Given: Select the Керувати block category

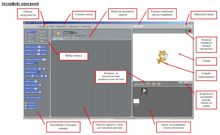Looking at the screenshot, I should (x=43, y=32).
